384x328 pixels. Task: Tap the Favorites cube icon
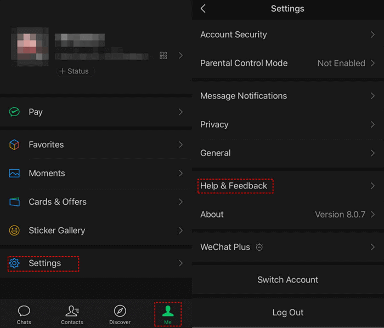(x=14, y=145)
